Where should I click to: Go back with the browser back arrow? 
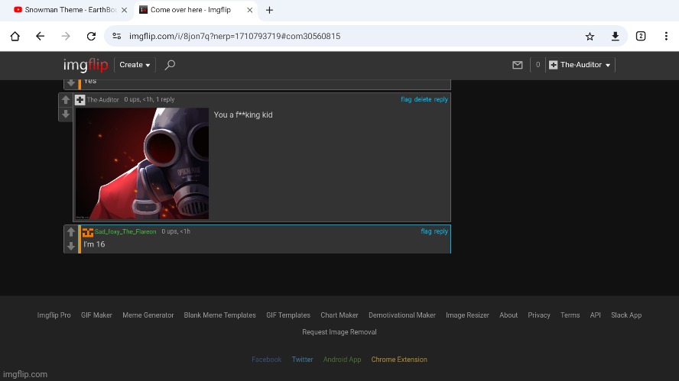pos(41,37)
